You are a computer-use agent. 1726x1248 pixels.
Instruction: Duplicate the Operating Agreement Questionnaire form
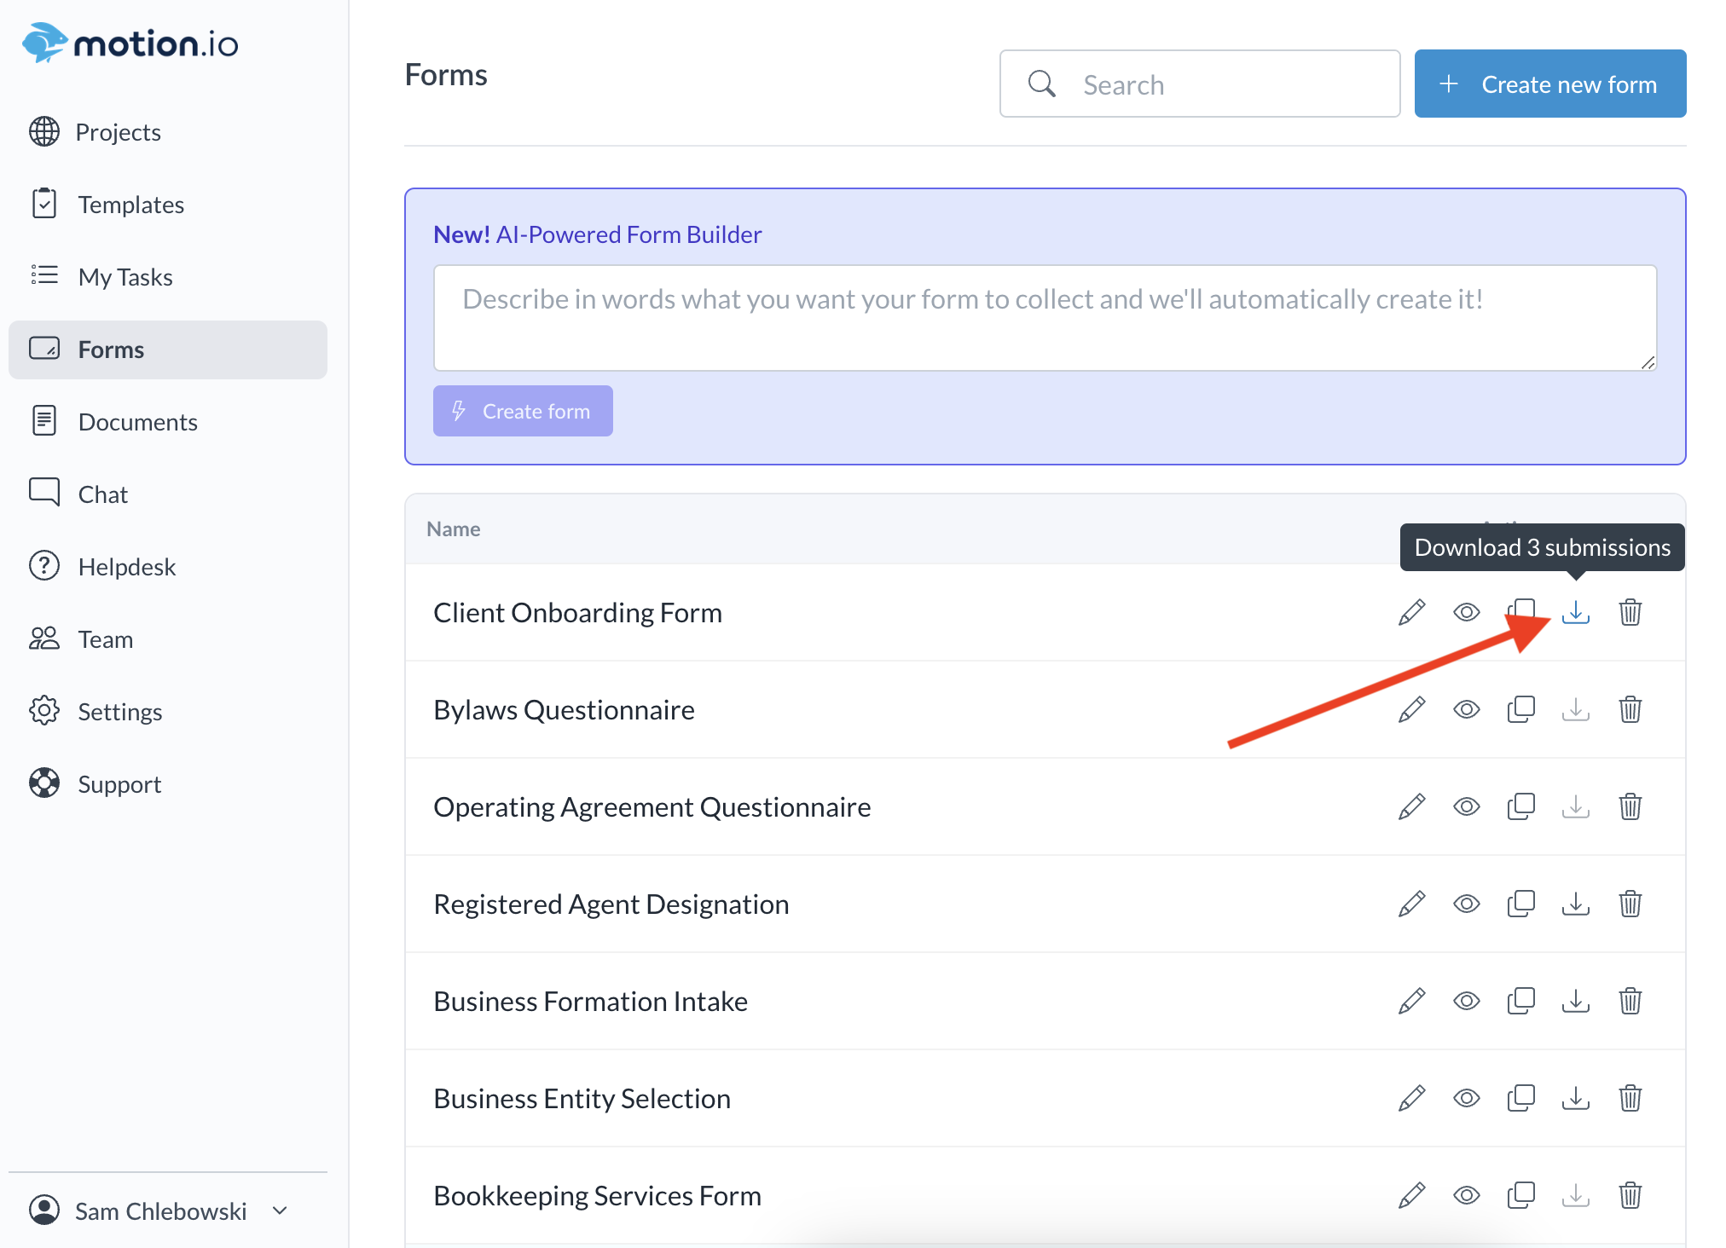coord(1520,806)
